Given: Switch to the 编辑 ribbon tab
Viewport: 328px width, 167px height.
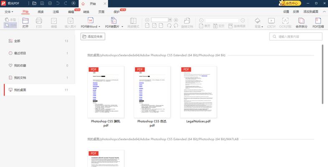Looking at the screenshot, I should coord(71,12).
